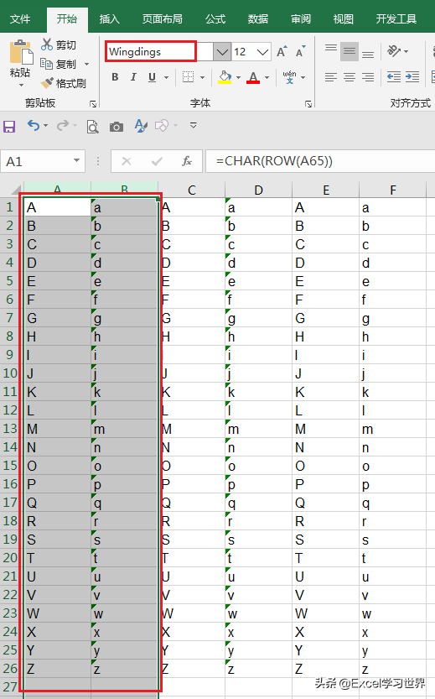Click cell D20 containing t
This screenshot has width=435, height=699.
pos(259,558)
